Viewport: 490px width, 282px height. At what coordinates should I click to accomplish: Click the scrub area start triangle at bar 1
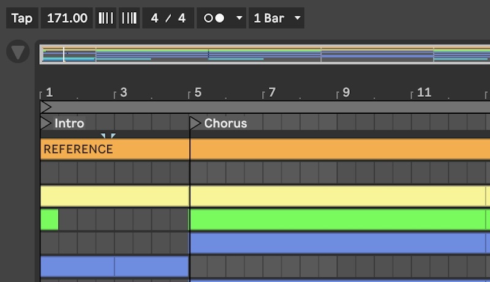click(x=46, y=107)
